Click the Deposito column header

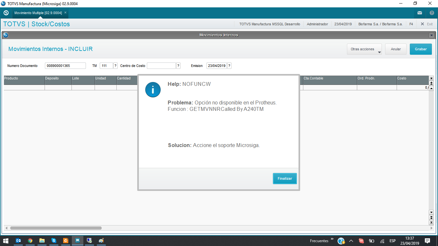[x=58, y=80]
